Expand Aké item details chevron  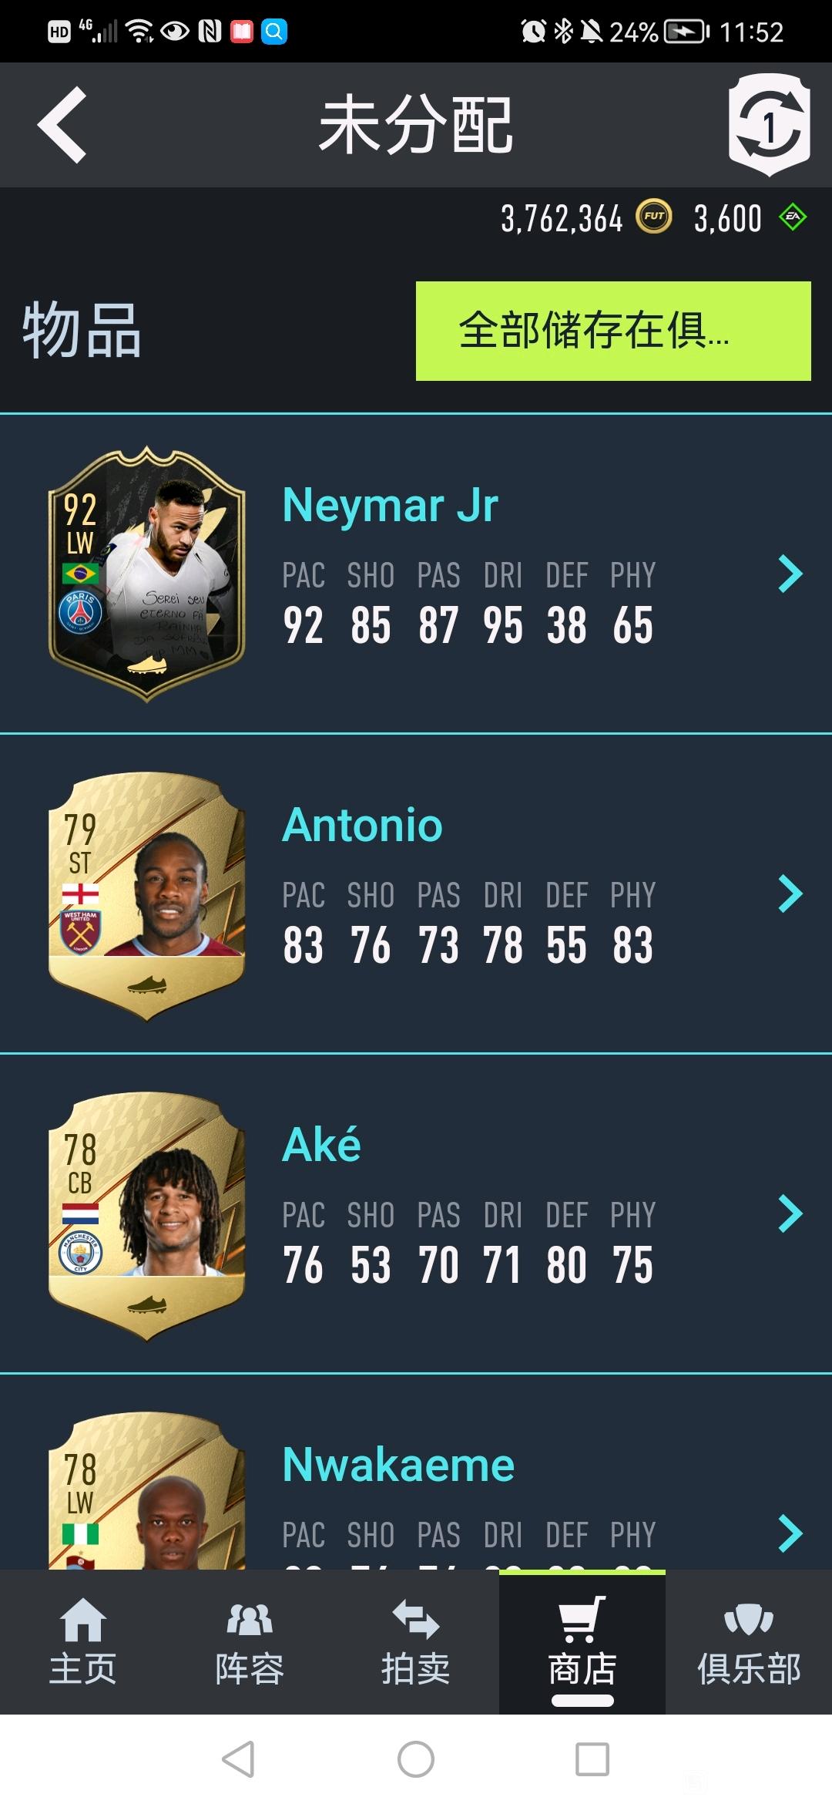[790, 1213]
